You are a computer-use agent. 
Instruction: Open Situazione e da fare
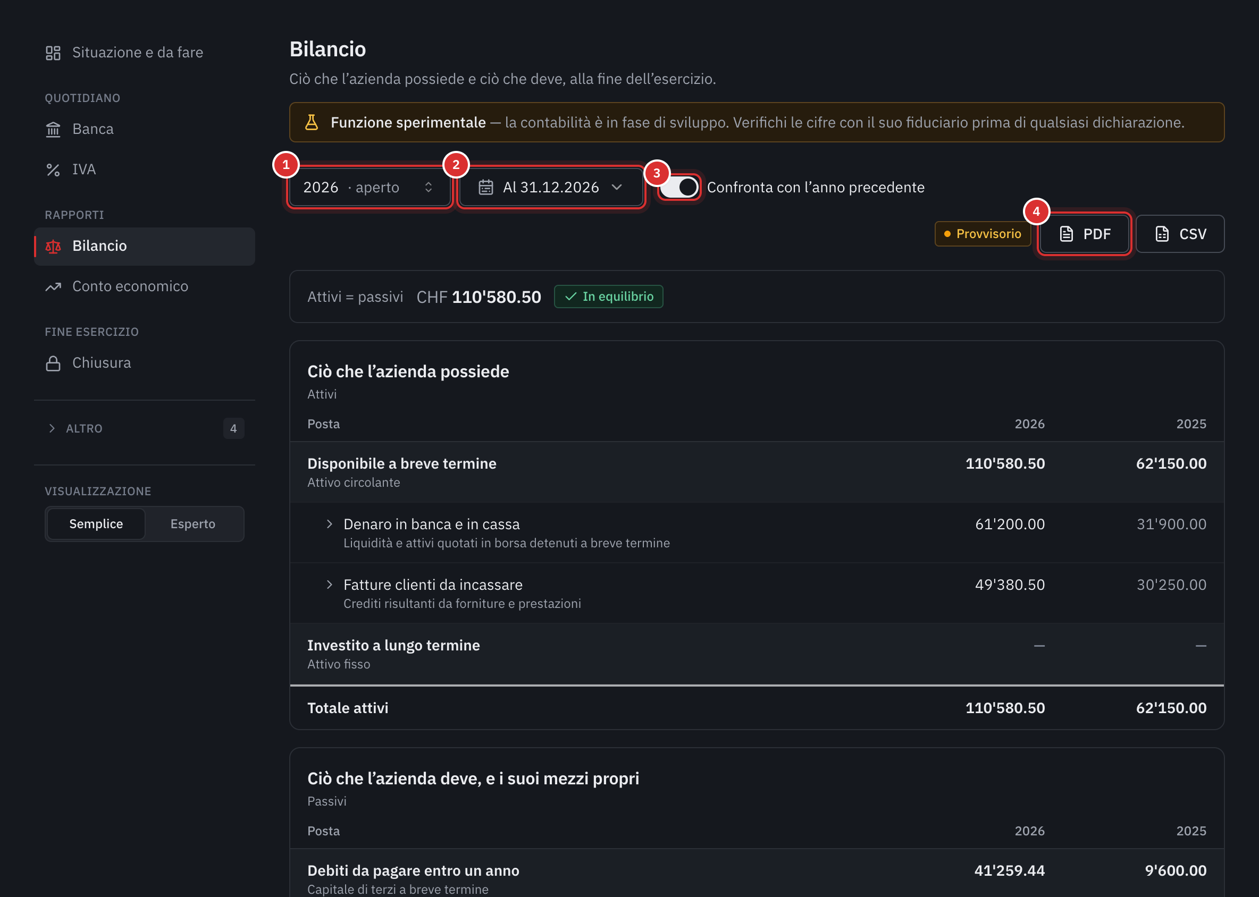click(144, 53)
